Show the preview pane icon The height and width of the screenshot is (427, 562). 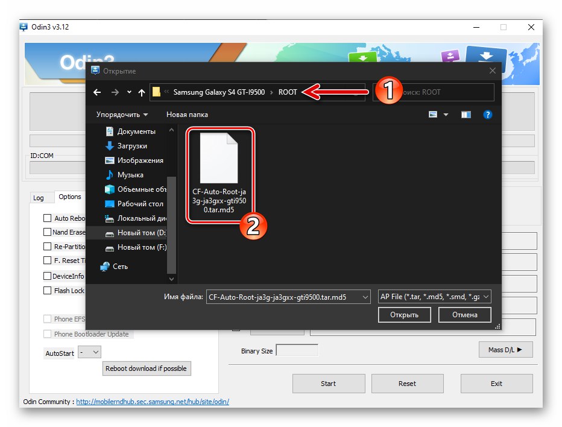pyautogui.click(x=466, y=114)
